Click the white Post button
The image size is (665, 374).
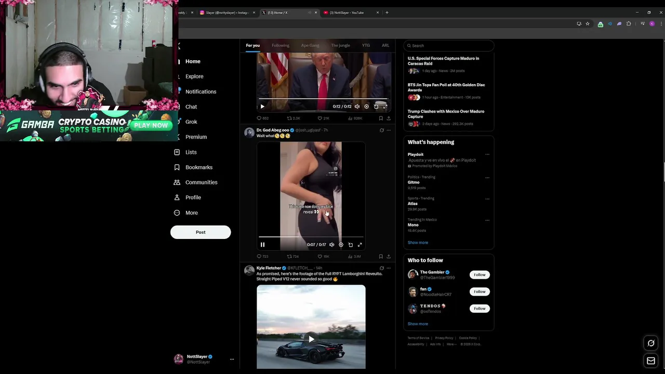point(201,232)
